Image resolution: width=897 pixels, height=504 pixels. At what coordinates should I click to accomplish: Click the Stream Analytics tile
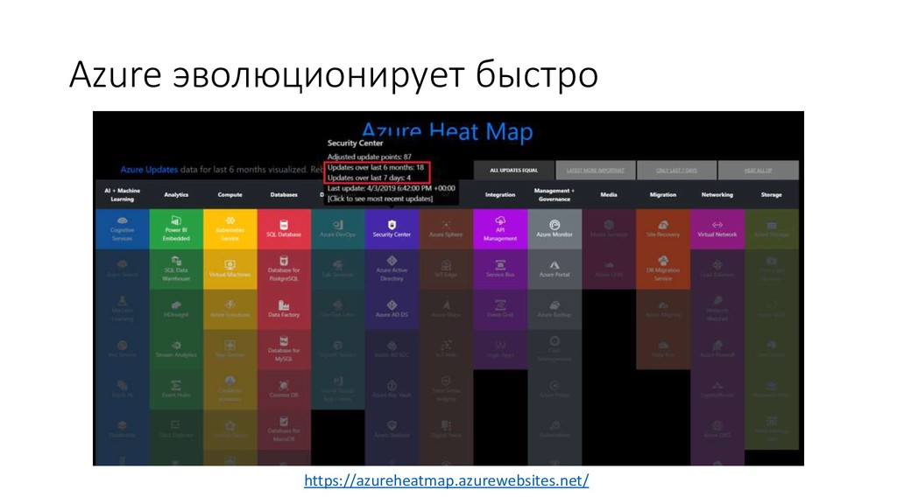tap(176, 349)
